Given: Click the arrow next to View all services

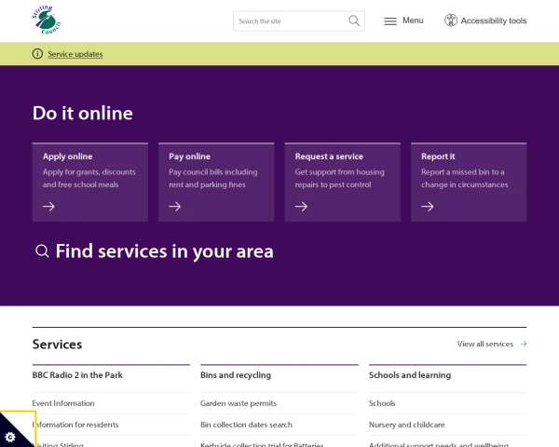Looking at the screenshot, I should click(x=524, y=344).
